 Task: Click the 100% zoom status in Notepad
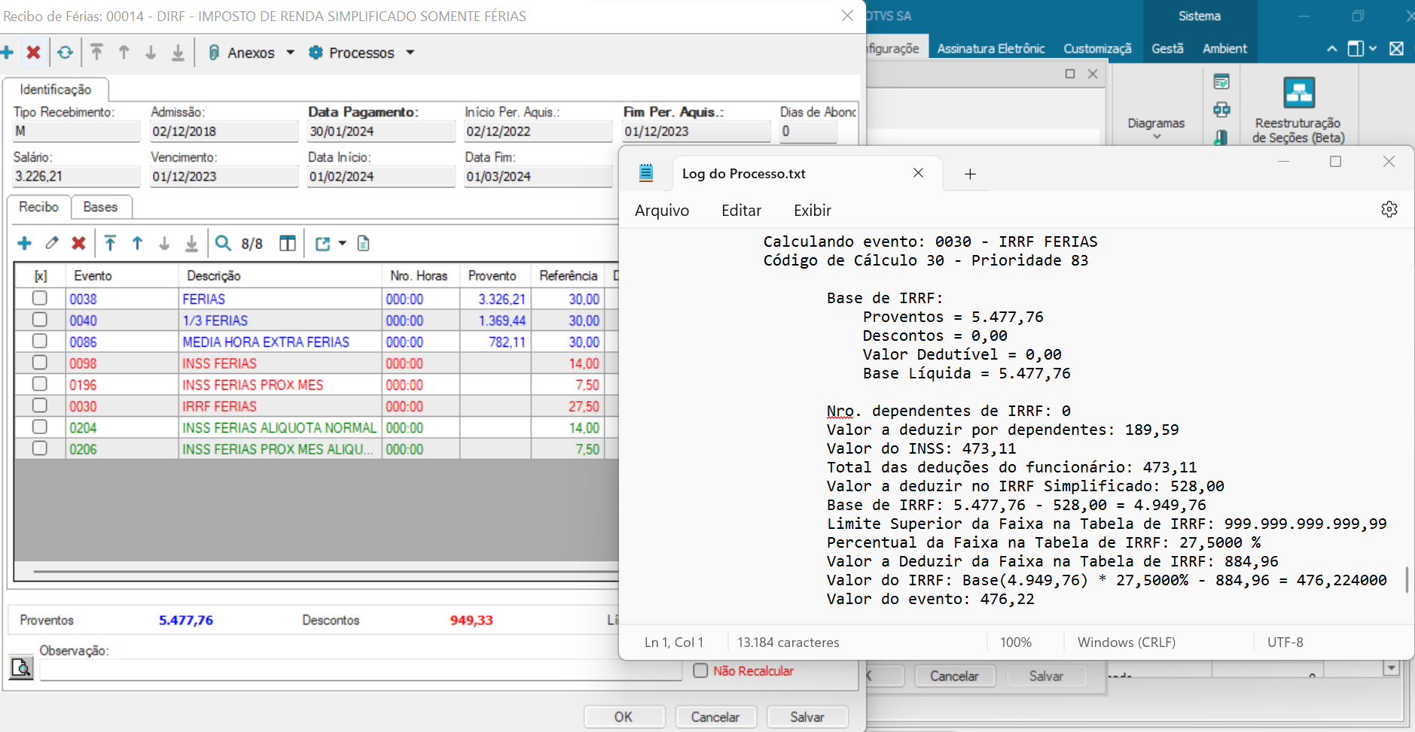[1016, 642]
